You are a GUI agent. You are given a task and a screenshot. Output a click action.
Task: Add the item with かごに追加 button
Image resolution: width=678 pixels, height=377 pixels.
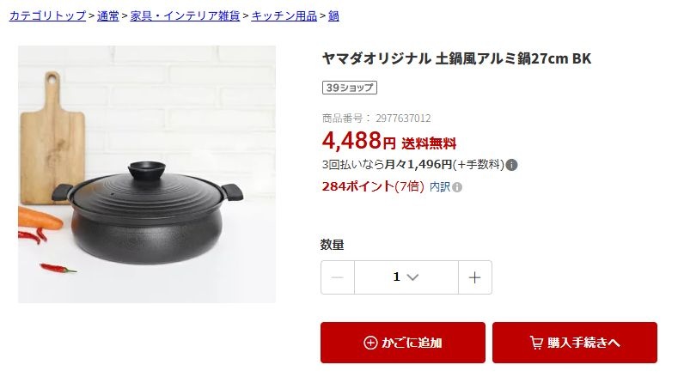[x=402, y=343]
